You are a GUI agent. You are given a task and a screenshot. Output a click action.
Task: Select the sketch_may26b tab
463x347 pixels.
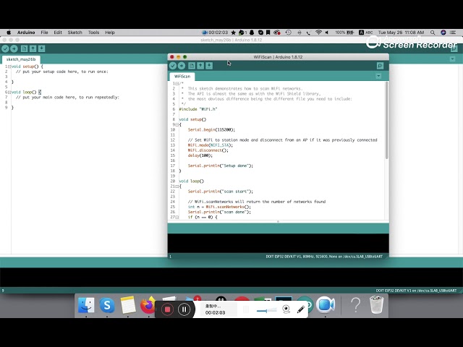21,59
